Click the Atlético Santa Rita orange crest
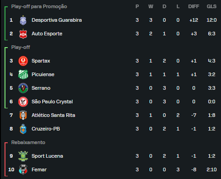 pyautogui.click(x=23, y=115)
